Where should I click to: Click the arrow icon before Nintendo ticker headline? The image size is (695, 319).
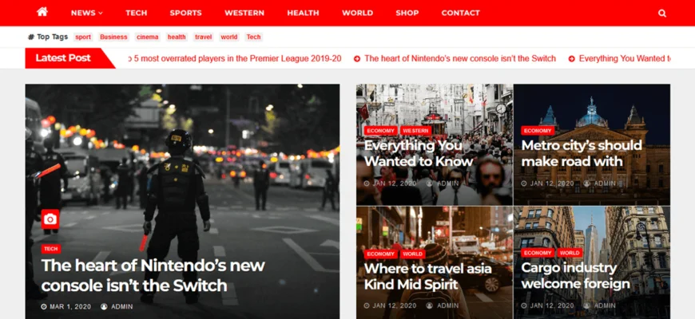(x=357, y=59)
